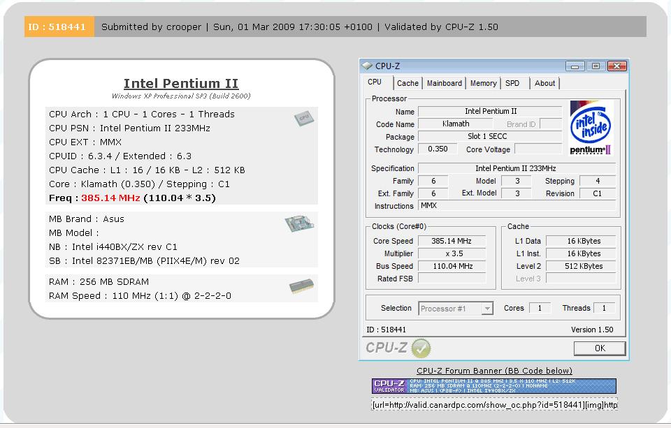671x428 pixels.
Task: Click the RAM : 256 MB SDRAM line
Action: click(x=99, y=282)
